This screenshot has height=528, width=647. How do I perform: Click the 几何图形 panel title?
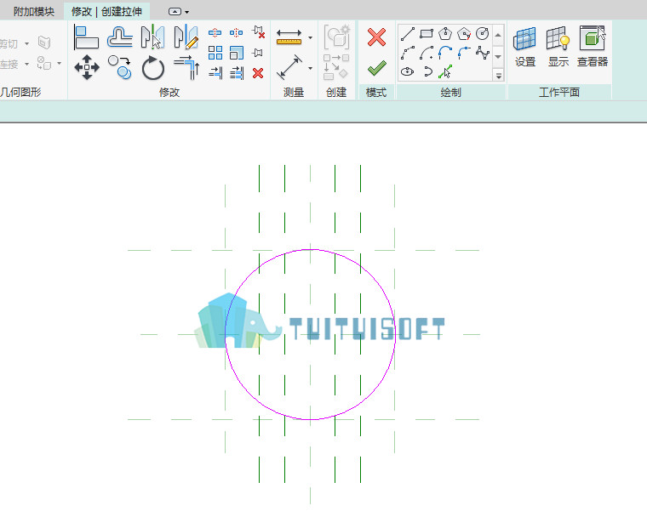tap(20, 92)
